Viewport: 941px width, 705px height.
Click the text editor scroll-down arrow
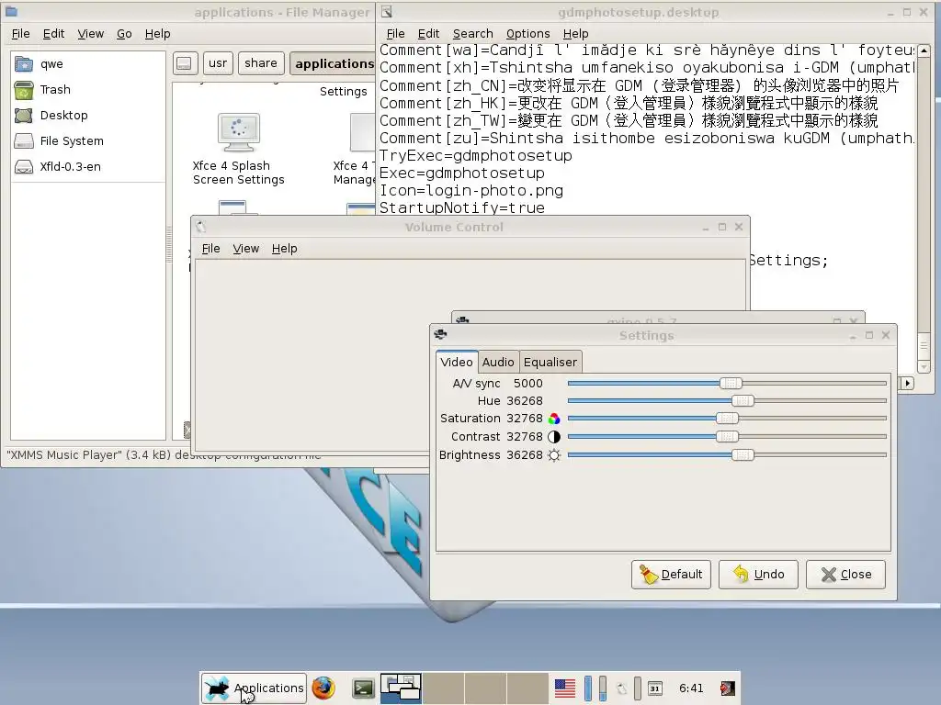pos(924,367)
